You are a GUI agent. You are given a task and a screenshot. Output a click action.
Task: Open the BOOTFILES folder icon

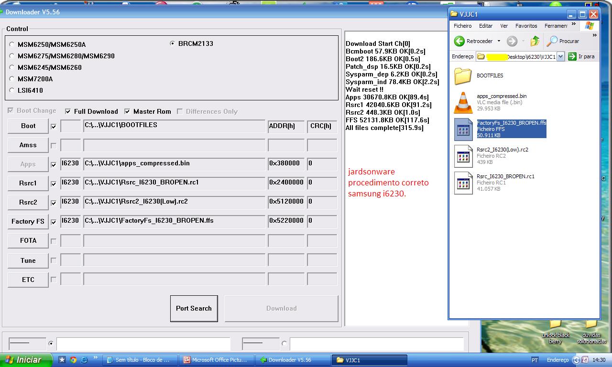coord(462,76)
